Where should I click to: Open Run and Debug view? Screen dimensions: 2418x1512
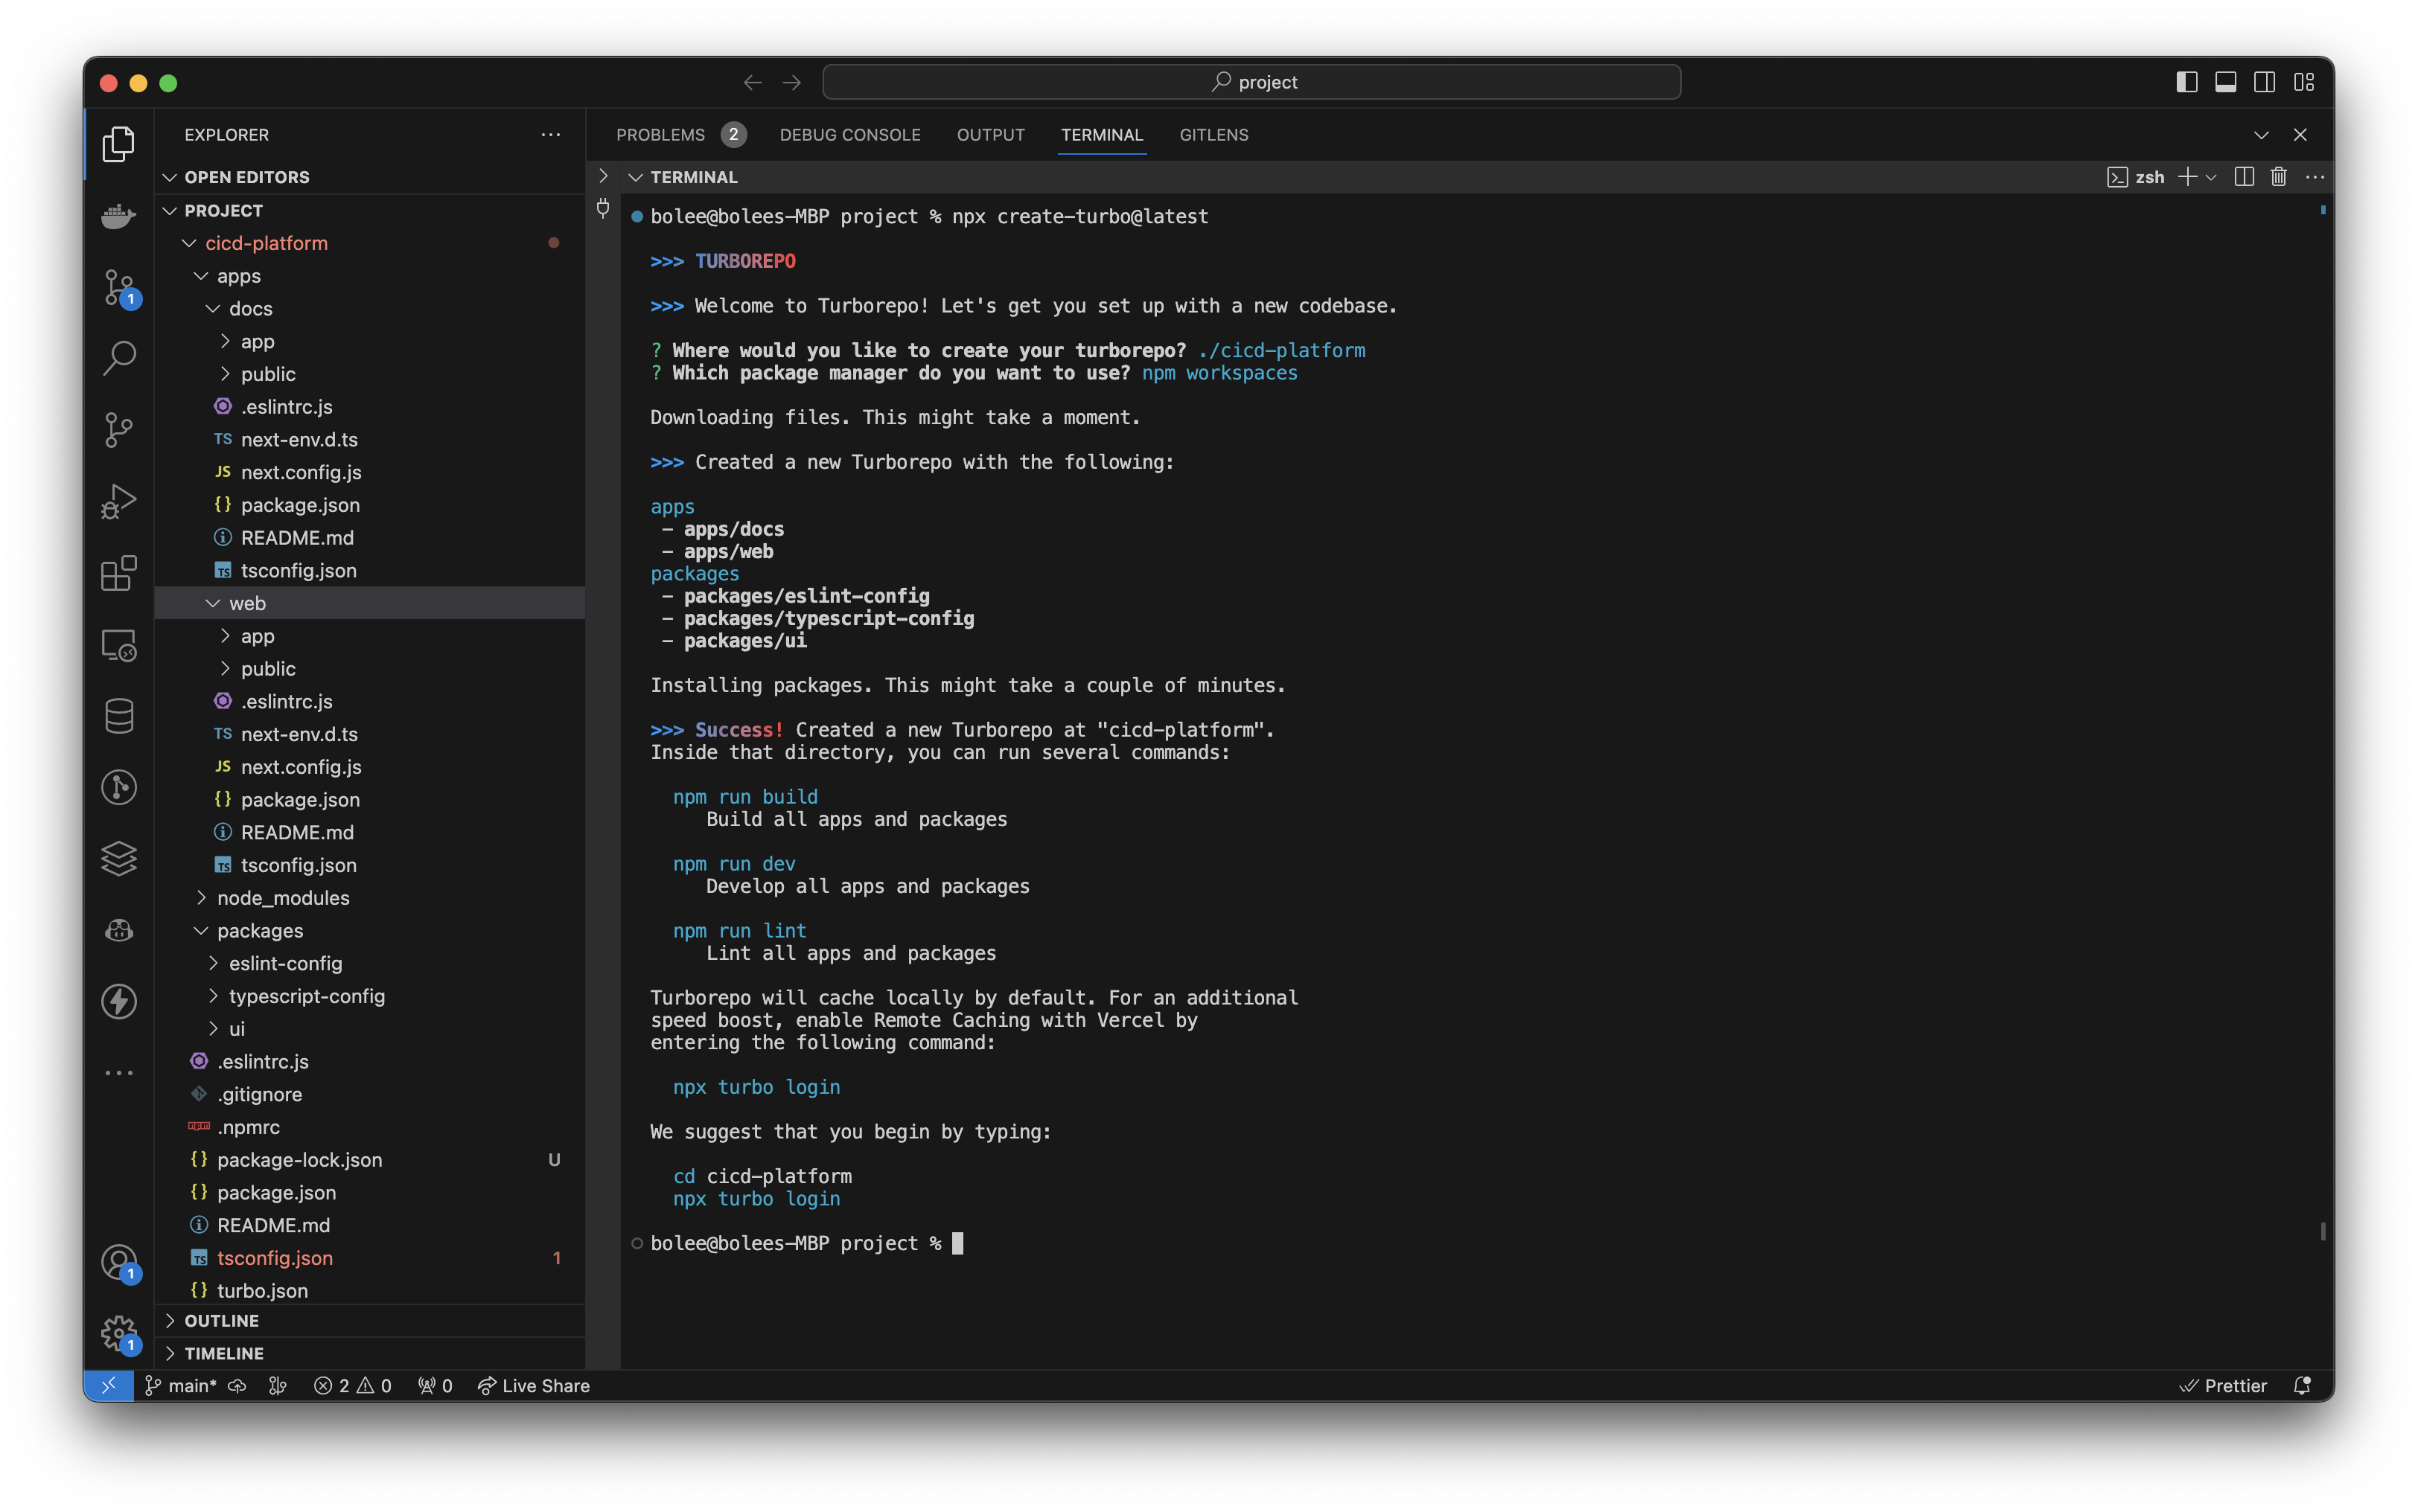119,501
